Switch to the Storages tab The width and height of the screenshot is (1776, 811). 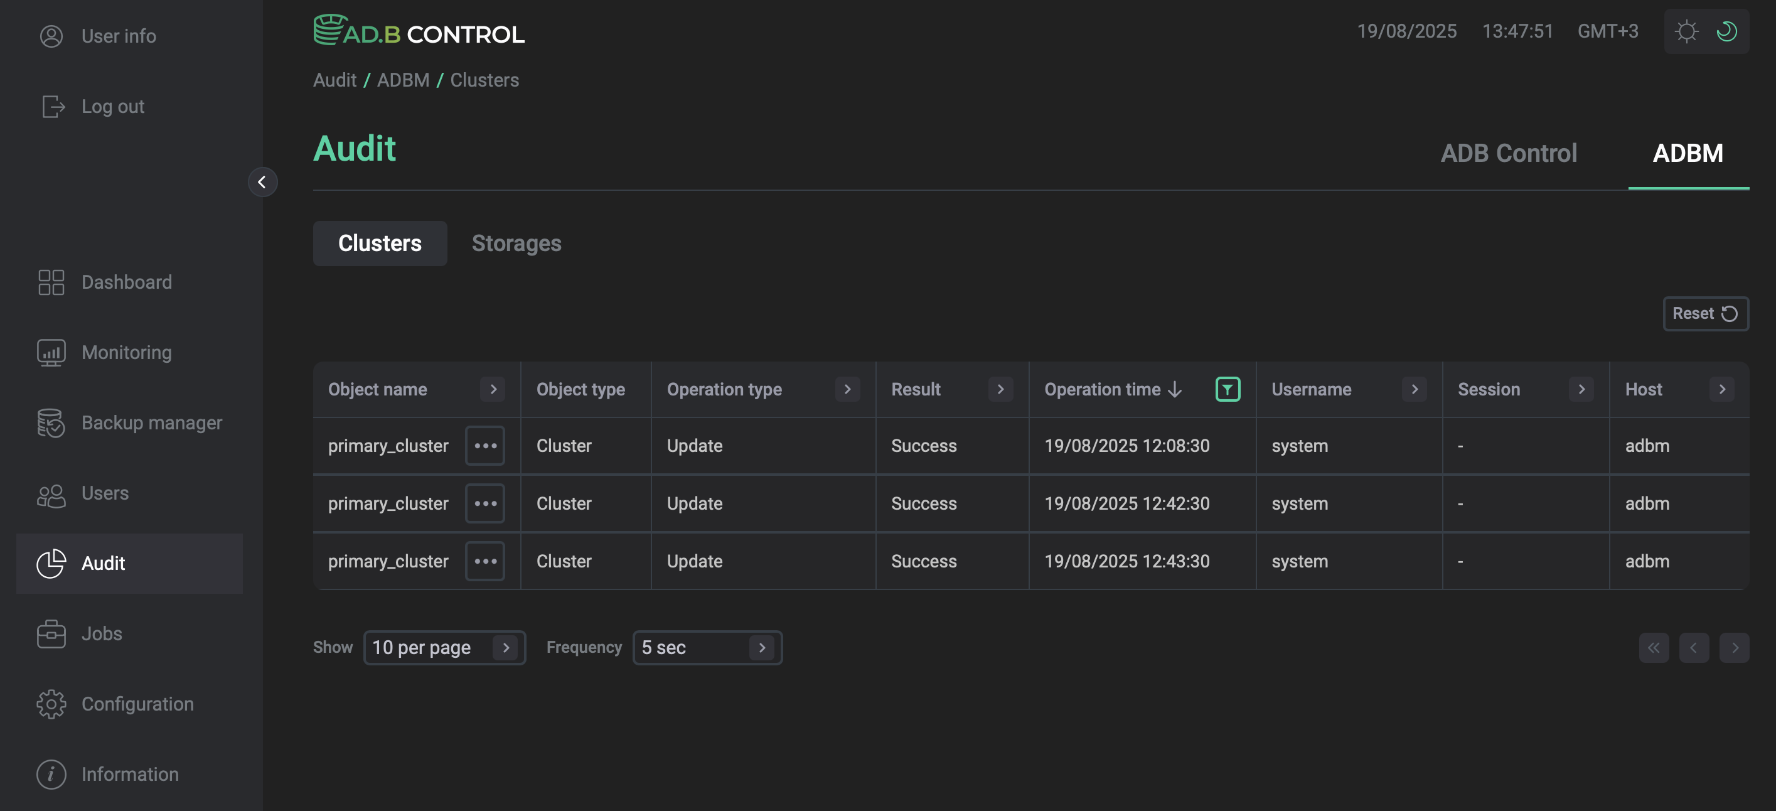tap(516, 244)
